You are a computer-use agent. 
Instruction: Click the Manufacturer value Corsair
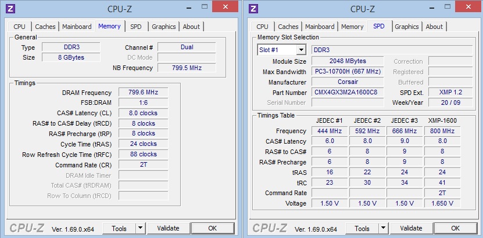point(348,82)
